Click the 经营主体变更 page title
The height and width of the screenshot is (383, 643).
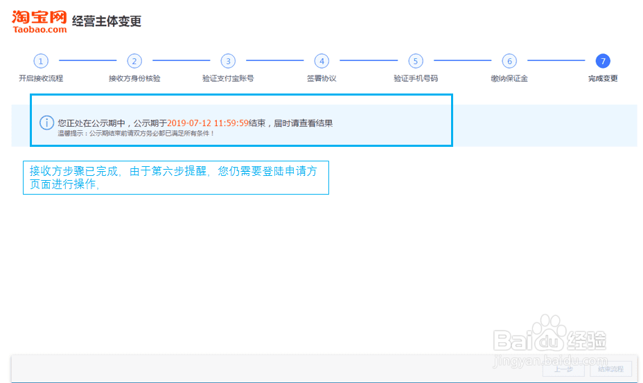[x=107, y=21]
